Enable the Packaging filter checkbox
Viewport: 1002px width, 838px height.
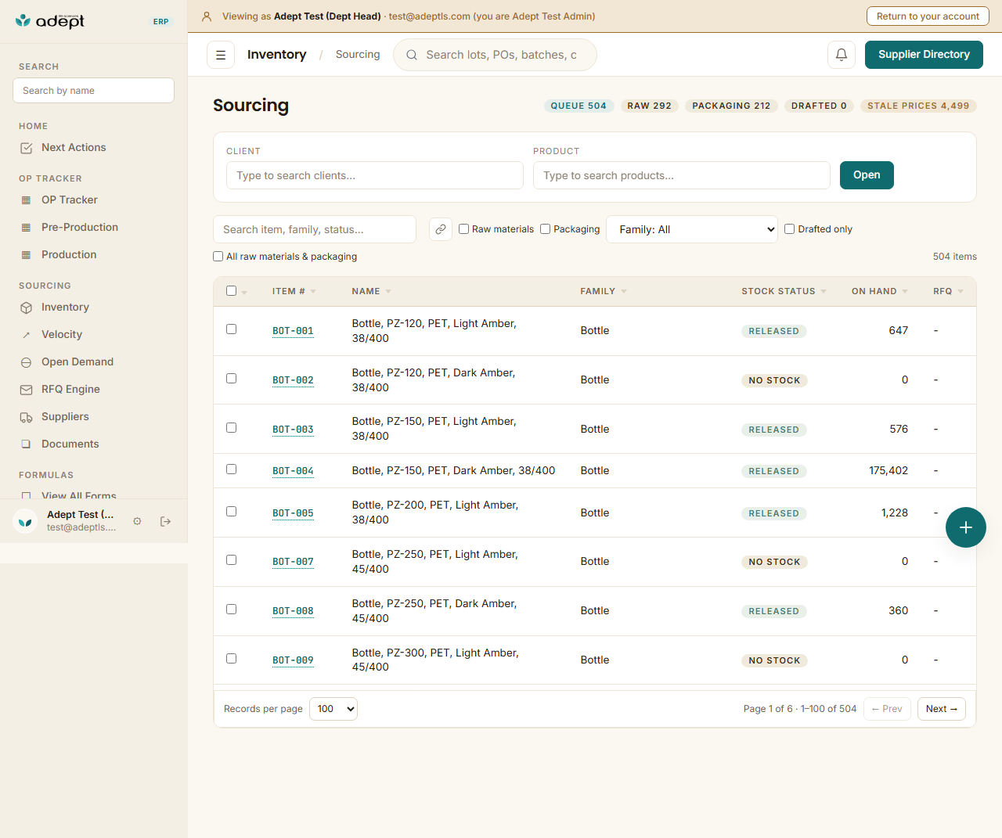point(546,229)
